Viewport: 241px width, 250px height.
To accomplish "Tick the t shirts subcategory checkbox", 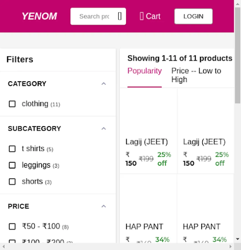I will [x=12, y=149].
